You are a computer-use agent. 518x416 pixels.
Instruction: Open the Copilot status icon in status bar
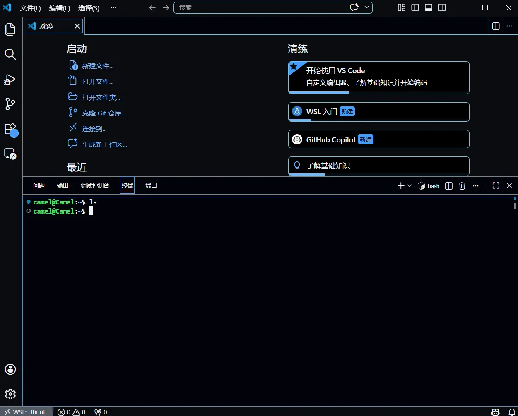tap(495, 412)
